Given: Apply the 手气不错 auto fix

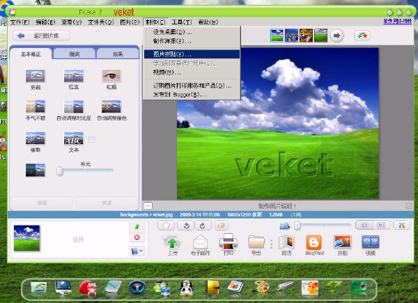Looking at the screenshot, I should pyautogui.click(x=36, y=107).
